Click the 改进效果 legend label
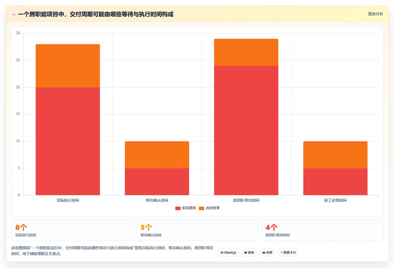This screenshot has width=395, height=268. point(213,208)
